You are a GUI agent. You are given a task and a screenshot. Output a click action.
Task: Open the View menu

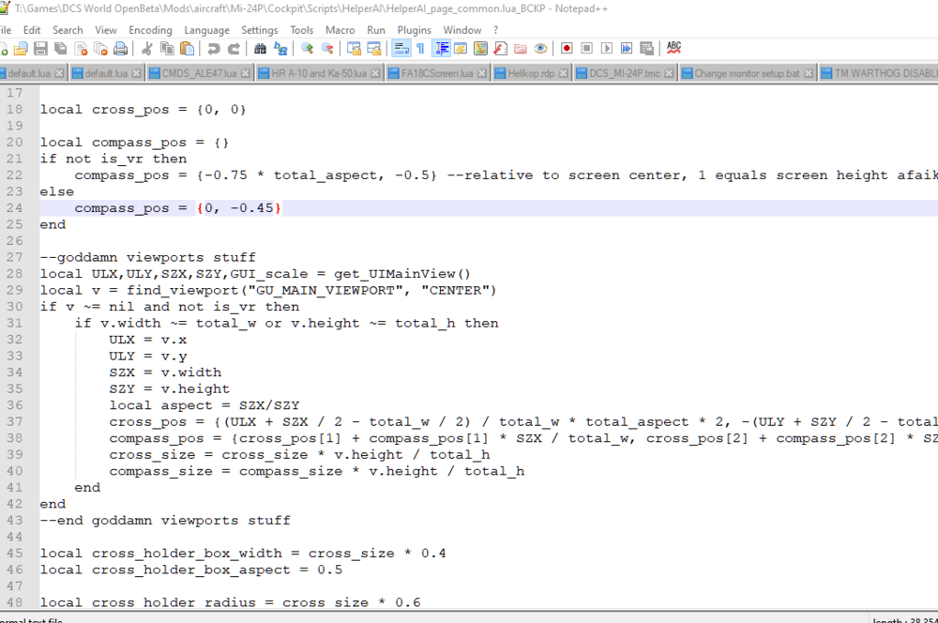tap(106, 30)
